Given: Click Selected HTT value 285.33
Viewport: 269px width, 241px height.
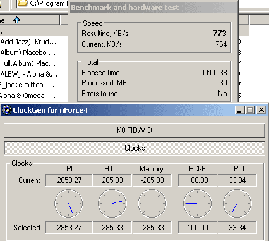Looking at the screenshot, I should 112,228.
